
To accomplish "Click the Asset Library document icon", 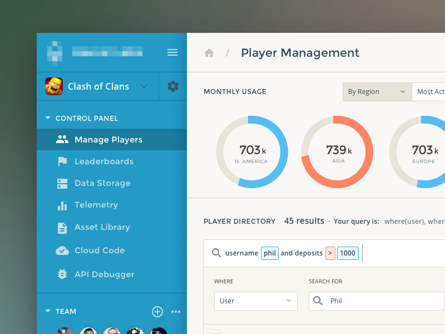I will 62,228.
